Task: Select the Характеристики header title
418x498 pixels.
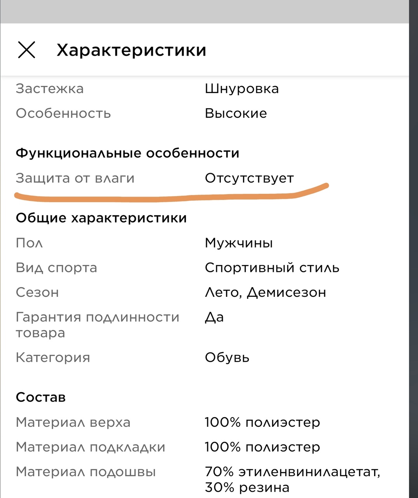Action: click(131, 51)
